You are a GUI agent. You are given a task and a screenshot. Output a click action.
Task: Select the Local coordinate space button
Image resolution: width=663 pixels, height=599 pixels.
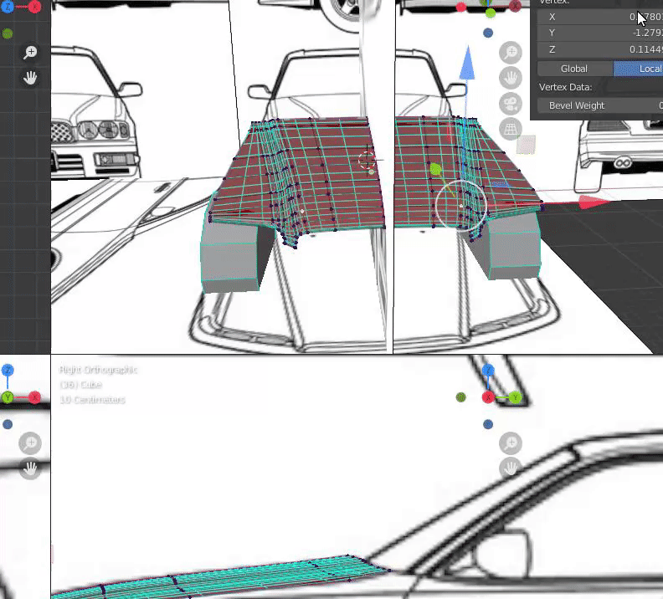click(639, 69)
